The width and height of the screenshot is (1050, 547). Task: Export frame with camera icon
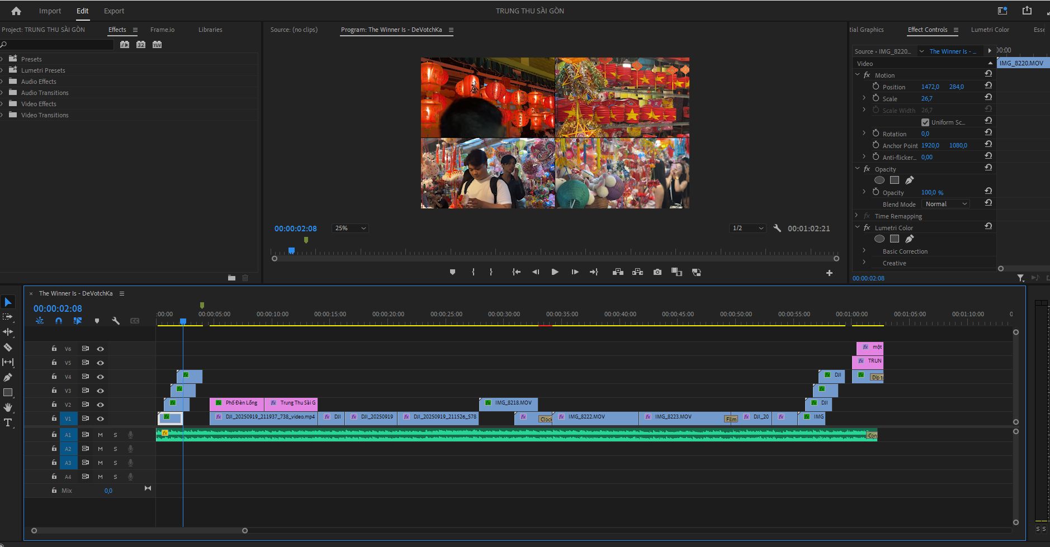tap(658, 272)
